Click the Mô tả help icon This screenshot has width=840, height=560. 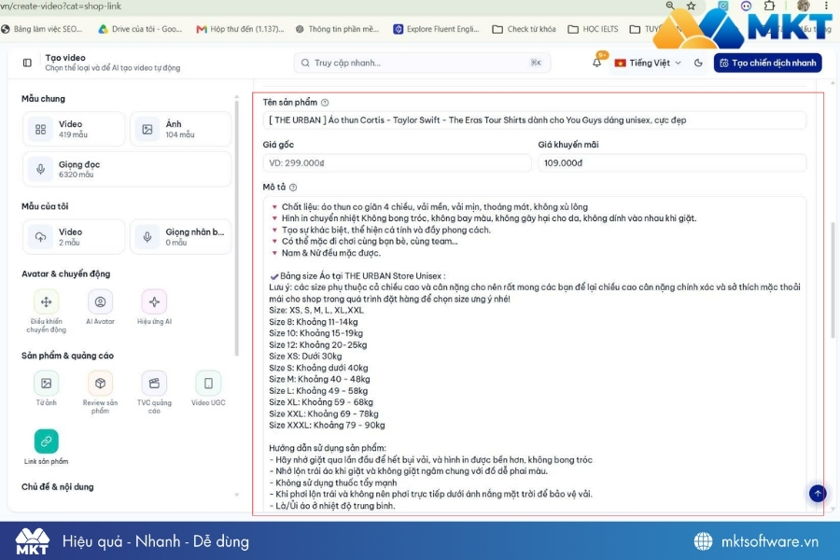click(x=293, y=188)
